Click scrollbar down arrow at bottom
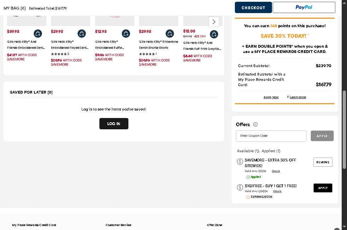The image size is (347, 230). point(344,227)
